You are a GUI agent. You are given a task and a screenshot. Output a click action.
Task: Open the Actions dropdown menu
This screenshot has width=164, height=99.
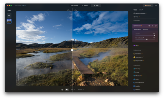(x=81, y=90)
